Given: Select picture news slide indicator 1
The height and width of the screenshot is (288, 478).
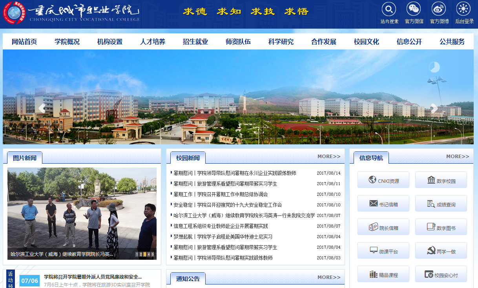Looking at the screenshot, I should pyautogui.click(x=137, y=254).
